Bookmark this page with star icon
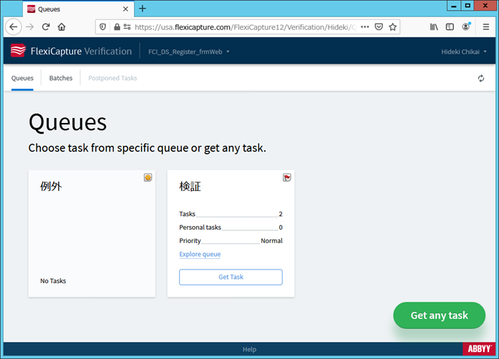Viewport: 499px width, 359px height. (393, 27)
